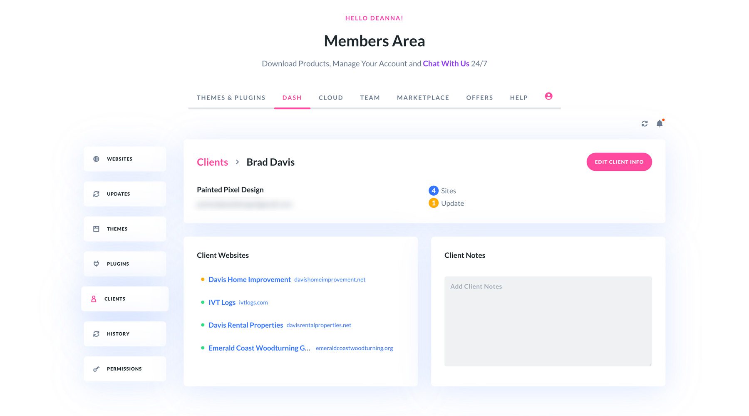Open the Clients person icon in sidebar
The width and height of the screenshot is (749, 416).
93,299
